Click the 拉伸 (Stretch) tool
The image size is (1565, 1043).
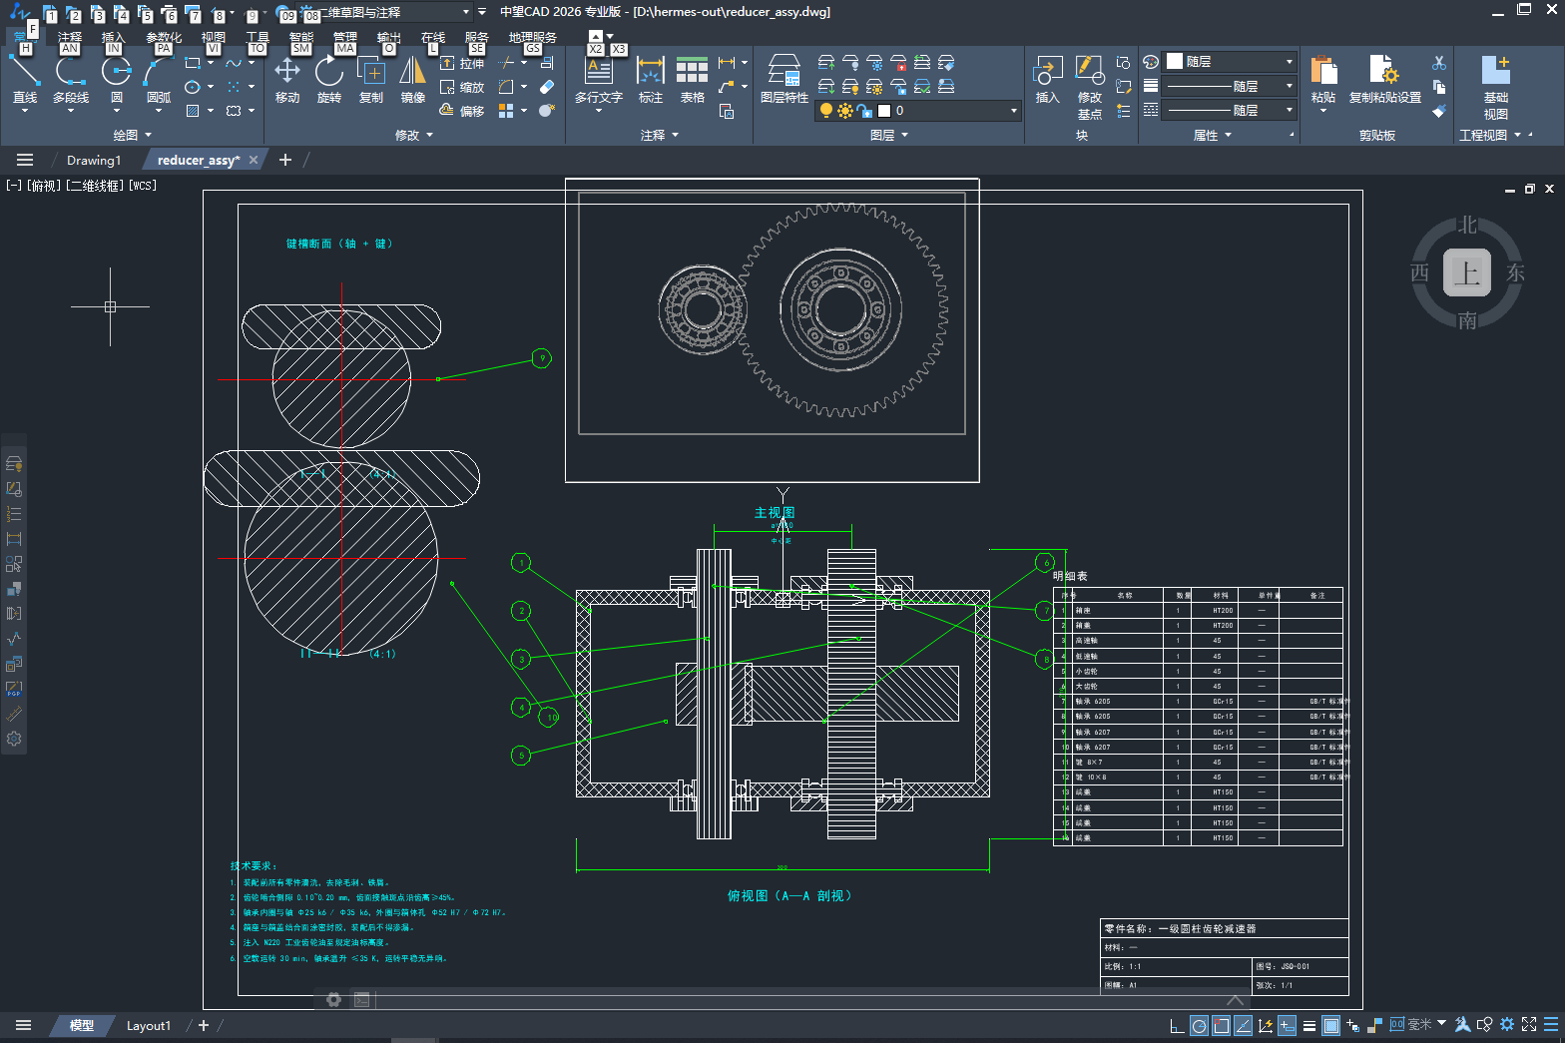(462, 63)
